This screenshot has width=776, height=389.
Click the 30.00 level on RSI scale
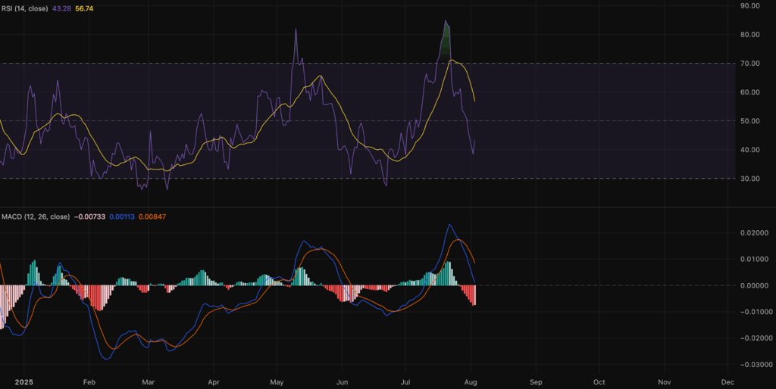pyautogui.click(x=749, y=179)
